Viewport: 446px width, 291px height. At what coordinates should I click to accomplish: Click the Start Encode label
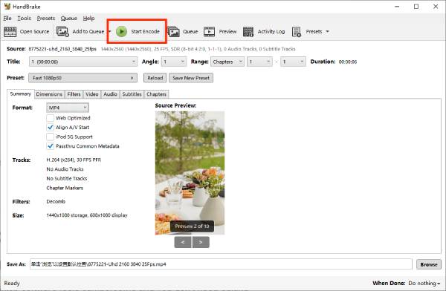pos(145,31)
